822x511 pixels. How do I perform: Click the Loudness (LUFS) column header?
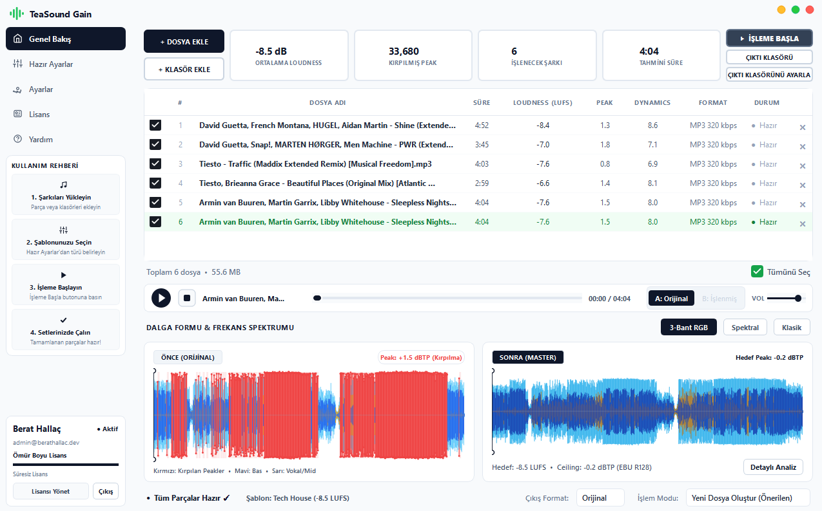(543, 102)
